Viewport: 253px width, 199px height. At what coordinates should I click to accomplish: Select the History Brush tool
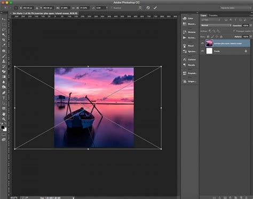coord(4,66)
